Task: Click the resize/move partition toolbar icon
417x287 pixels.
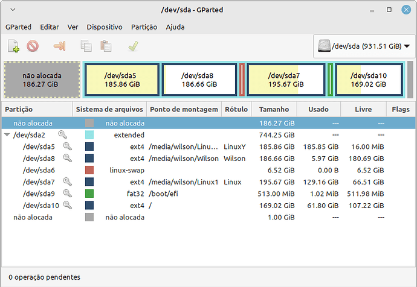Action: coord(59,46)
